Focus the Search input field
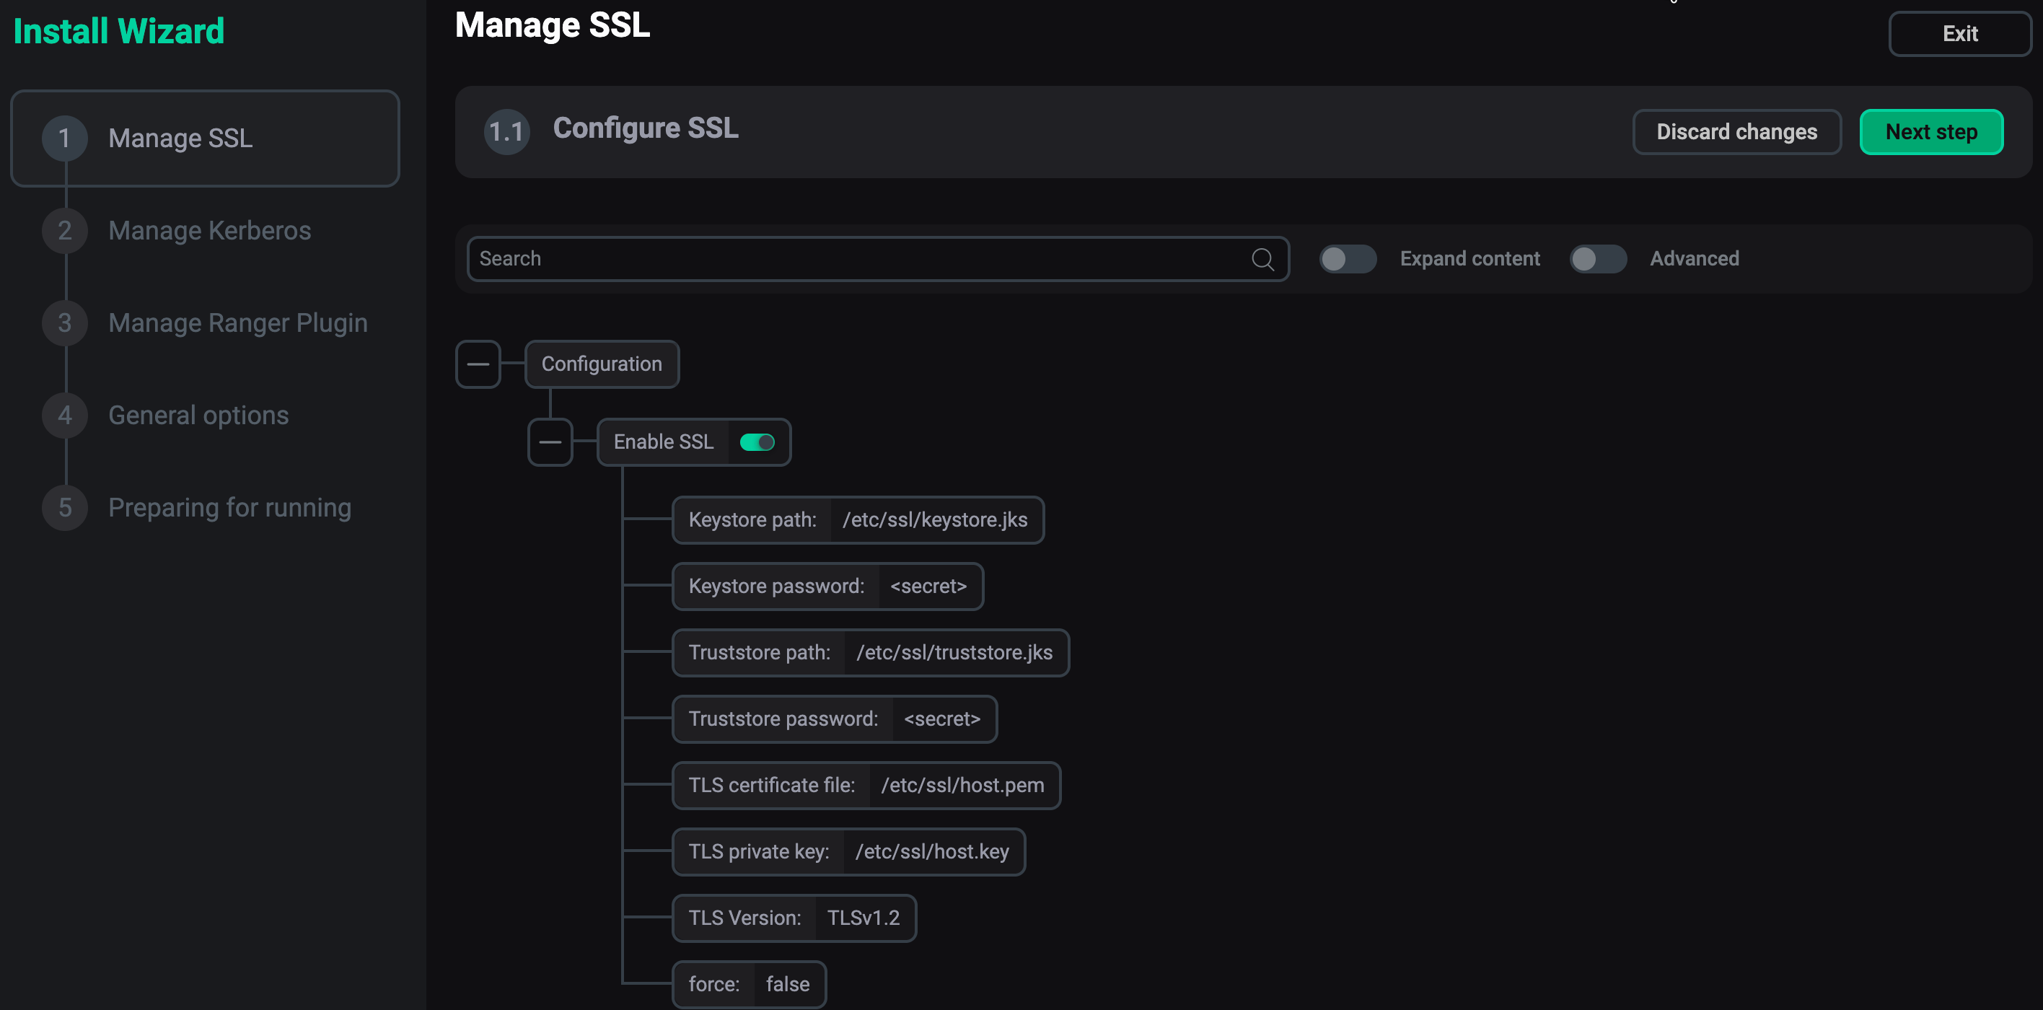Viewport: 2043px width, 1010px height. 878,259
